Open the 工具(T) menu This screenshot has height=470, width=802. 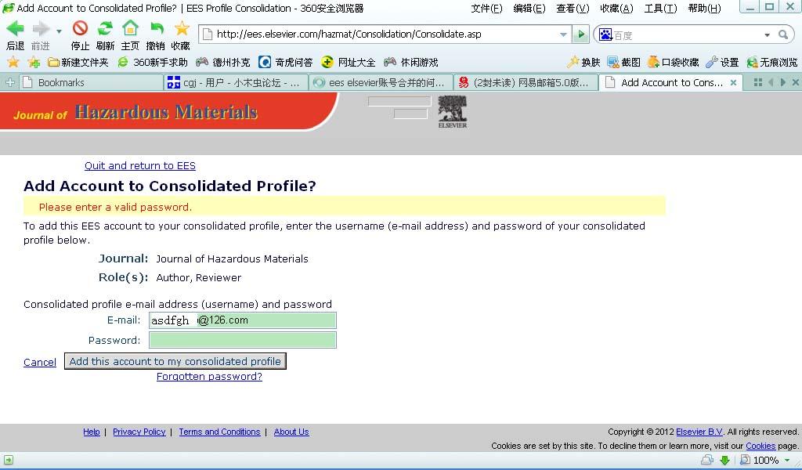[659, 8]
